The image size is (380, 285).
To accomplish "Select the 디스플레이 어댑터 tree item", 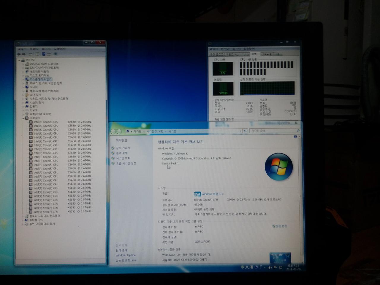I will click(41, 79).
